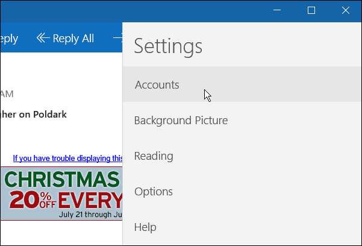
Task: Follow the 'If you have trouble displaying' link
Action: [67, 159]
